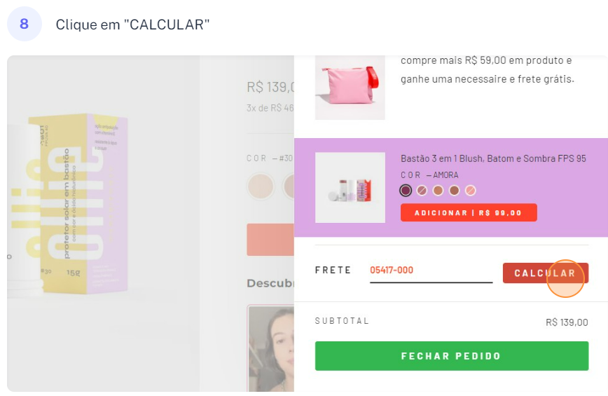Click the free shipping promo message text
Screen dimensions: 608x396
pyautogui.click(x=487, y=70)
